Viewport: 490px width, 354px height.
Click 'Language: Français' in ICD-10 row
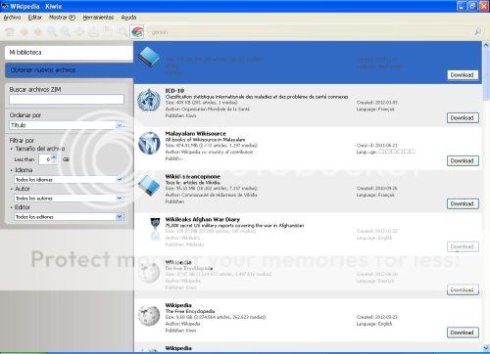[375, 110]
